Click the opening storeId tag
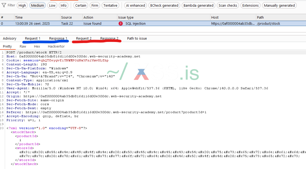This screenshot has width=306, height=169. tap(24, 148)
